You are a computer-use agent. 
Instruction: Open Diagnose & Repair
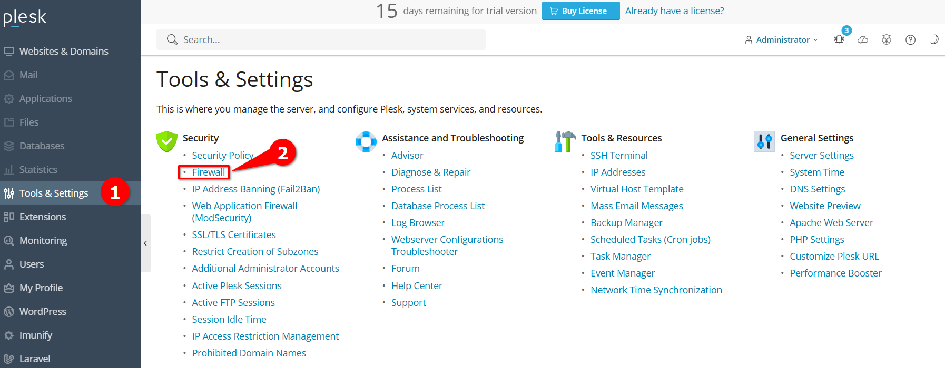(431, 172)
